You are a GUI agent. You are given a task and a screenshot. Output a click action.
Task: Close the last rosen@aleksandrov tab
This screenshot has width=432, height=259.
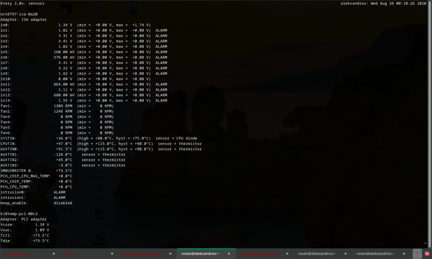(x=404, y=254)
